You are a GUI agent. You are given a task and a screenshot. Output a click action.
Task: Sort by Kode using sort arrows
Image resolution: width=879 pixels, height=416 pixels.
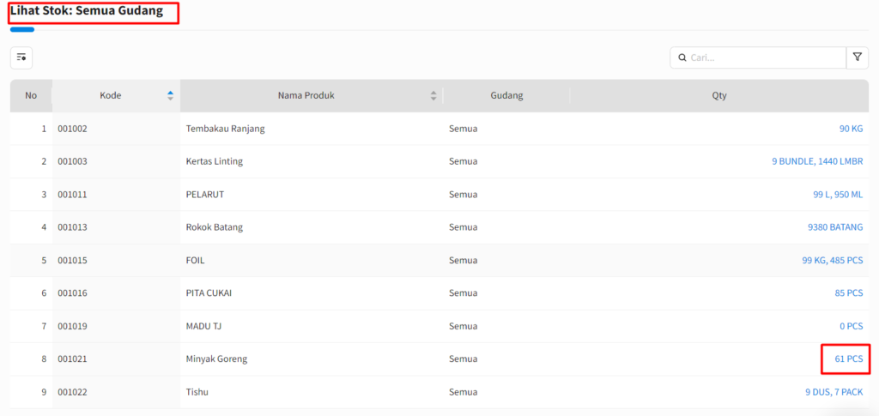coord(171,96)
